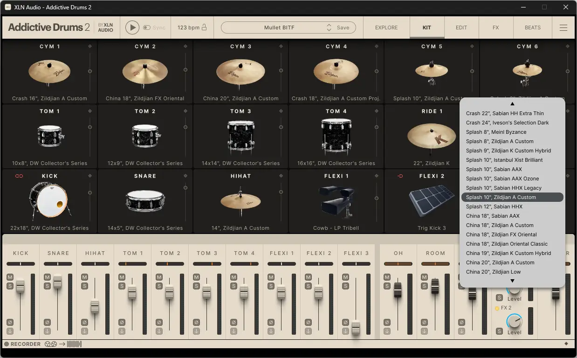Switch to the EDIT tab

click(x=461, y=28)
